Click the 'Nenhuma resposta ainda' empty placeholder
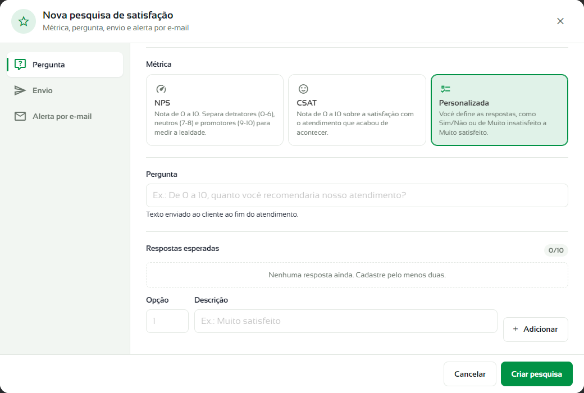The image size is (584, 393). pos(357,275)
